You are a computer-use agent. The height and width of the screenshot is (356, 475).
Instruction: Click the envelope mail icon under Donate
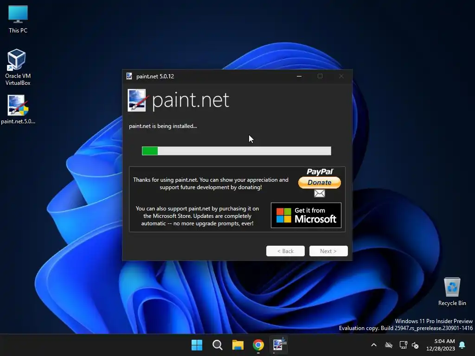pos(319,193)
